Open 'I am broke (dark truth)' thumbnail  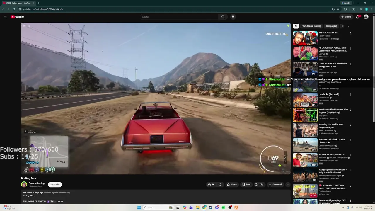[305, 100]
